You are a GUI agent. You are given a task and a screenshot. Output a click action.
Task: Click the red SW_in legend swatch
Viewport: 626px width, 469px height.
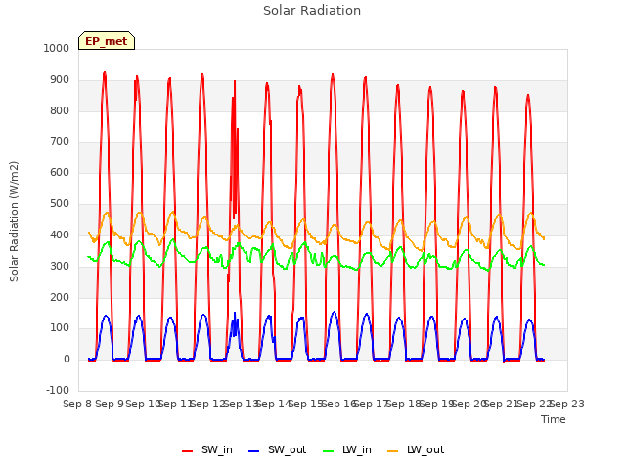[187, 451]
